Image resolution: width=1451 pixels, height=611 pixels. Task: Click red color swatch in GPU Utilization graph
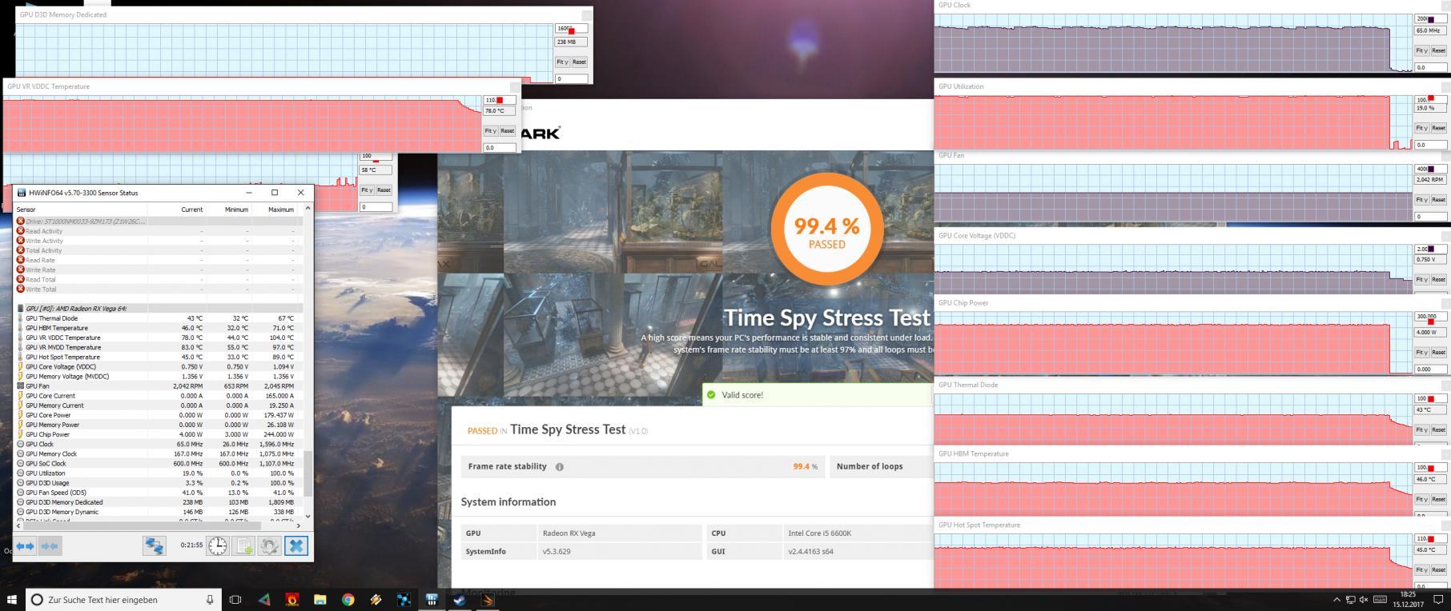1430,100
